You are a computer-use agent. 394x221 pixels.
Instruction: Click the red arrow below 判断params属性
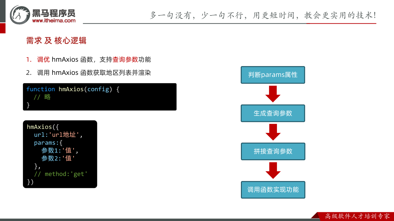(x=273, y=94)
